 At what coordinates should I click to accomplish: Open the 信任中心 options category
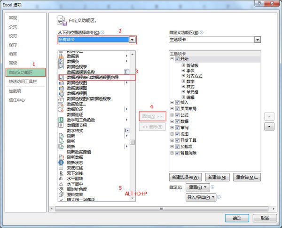pos(17,100)
